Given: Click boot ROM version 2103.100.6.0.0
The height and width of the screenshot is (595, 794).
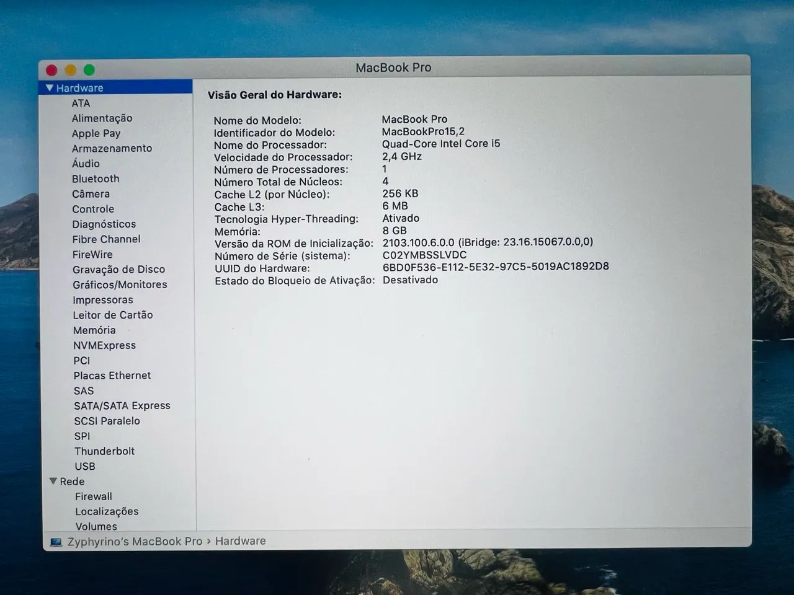Looking at the screenshot, I should (x=418, y=242).
